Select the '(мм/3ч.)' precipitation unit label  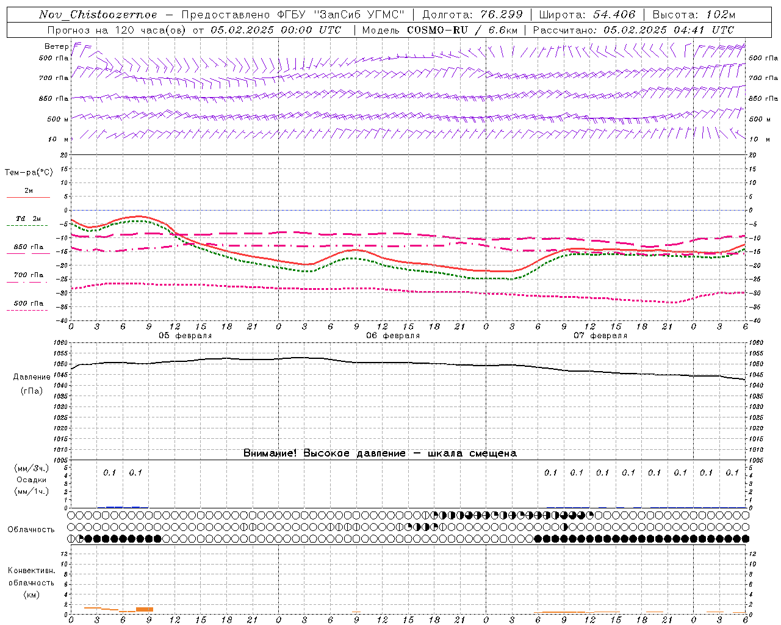[31, 468]
